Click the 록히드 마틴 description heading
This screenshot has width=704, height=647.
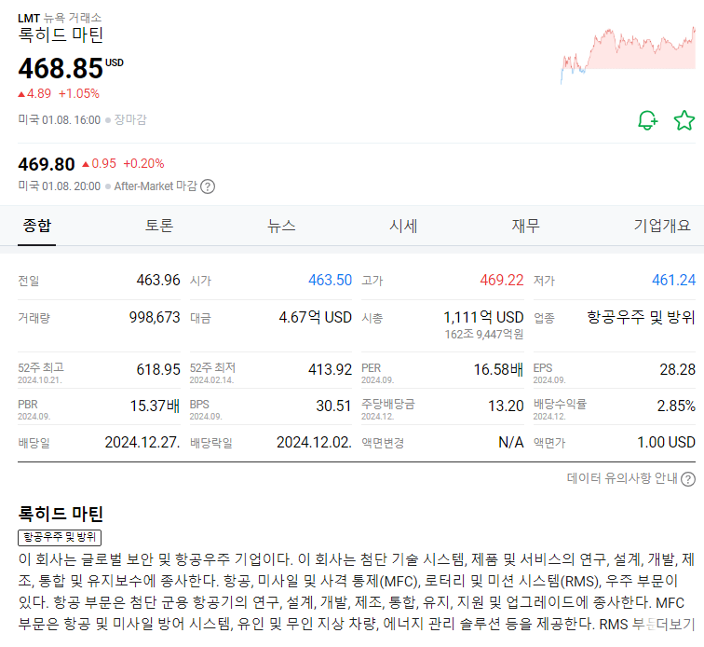(x=61, y=514)
